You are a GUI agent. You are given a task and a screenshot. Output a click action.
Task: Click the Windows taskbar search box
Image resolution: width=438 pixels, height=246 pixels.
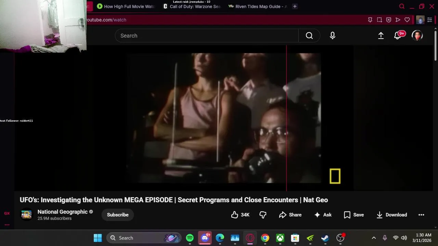click(x=143, y=238)
